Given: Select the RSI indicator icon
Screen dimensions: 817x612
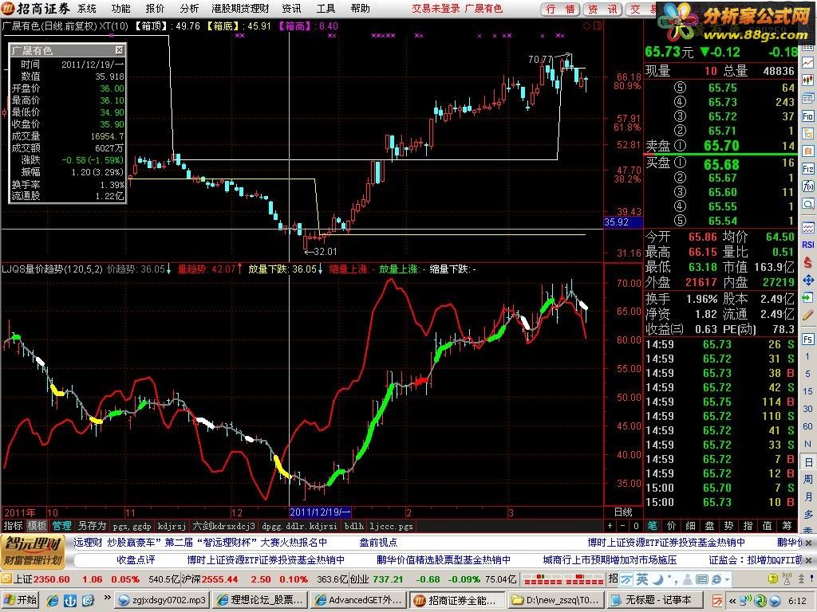Looking at the screenshot, I should coord(807,245).
